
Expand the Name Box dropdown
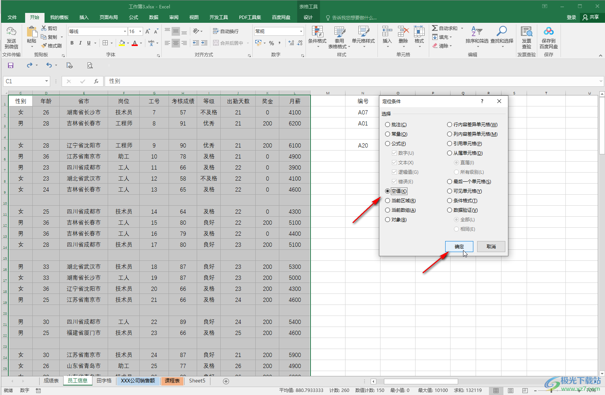pos(46,81)
